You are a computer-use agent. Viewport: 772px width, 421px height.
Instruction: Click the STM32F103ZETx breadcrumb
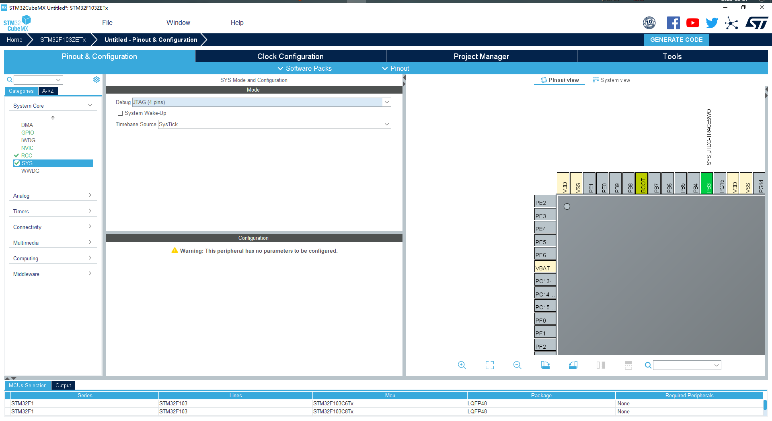63,39
